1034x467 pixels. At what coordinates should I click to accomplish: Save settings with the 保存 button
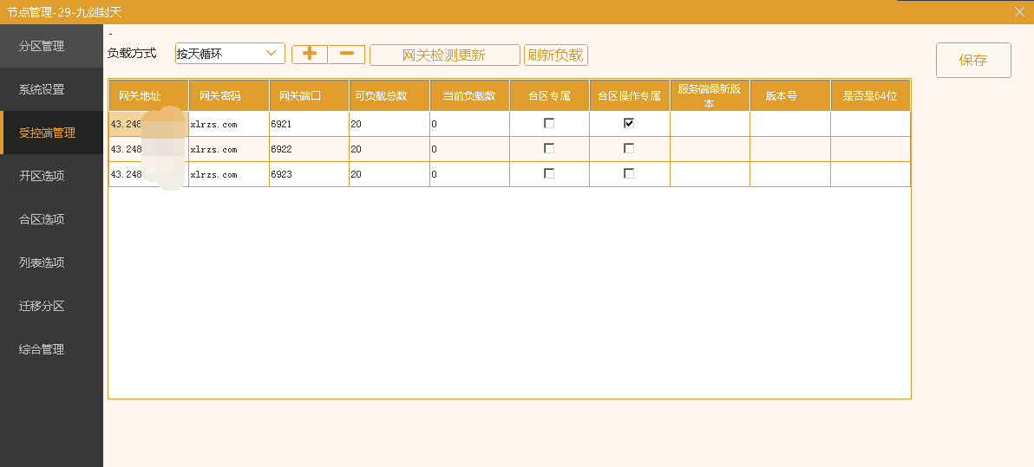coord(973,60)
